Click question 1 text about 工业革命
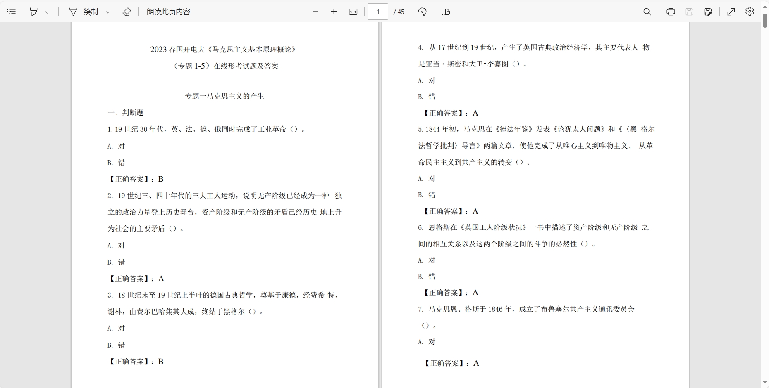769x388 pixels. pos(207,129)
